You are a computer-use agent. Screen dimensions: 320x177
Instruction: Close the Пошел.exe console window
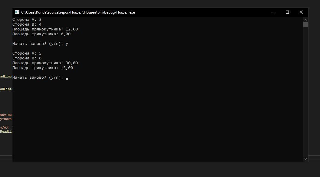301,12
